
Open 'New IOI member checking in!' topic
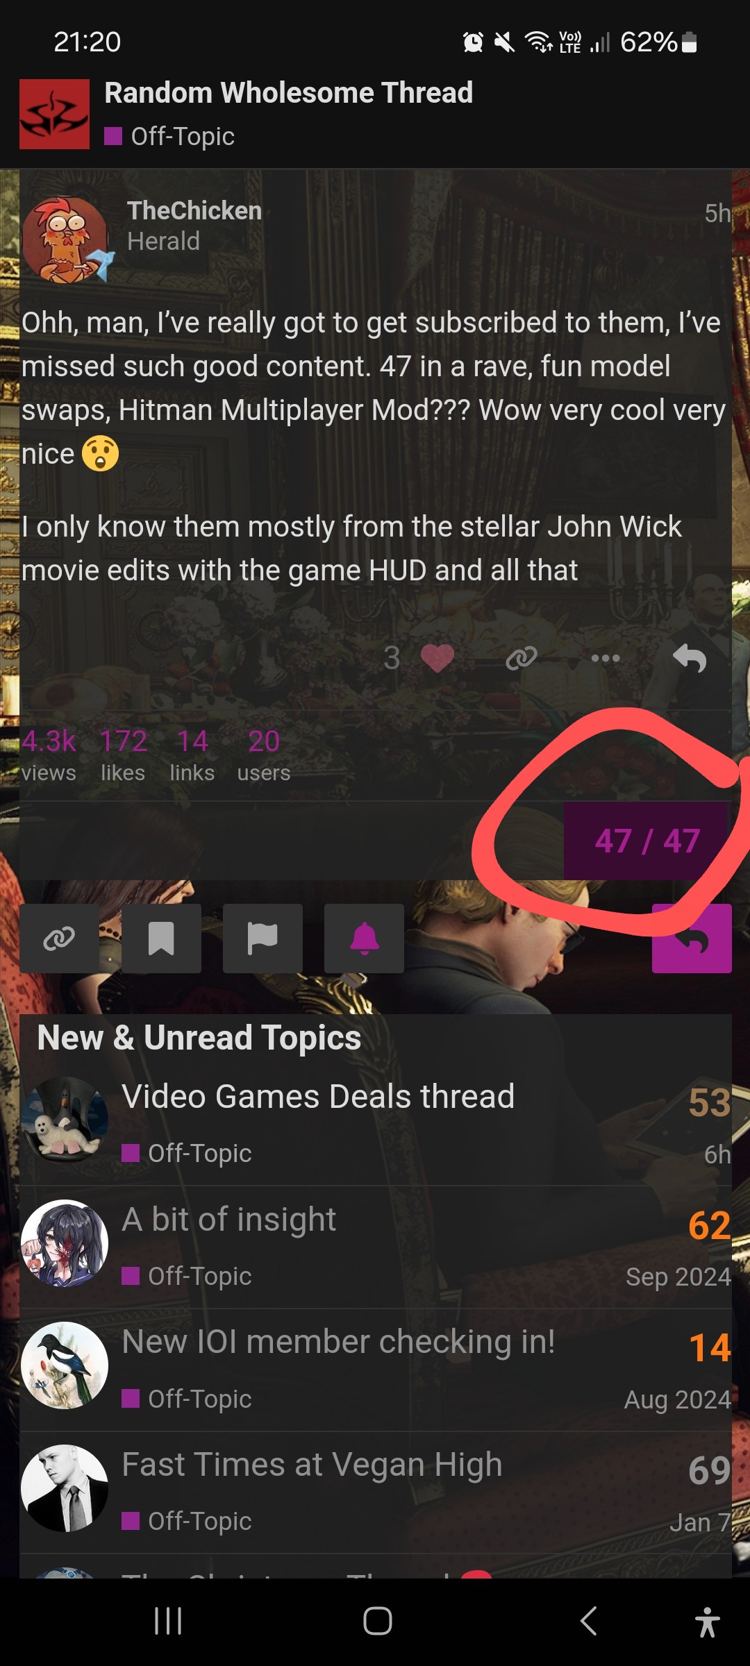click(338, 1342)
